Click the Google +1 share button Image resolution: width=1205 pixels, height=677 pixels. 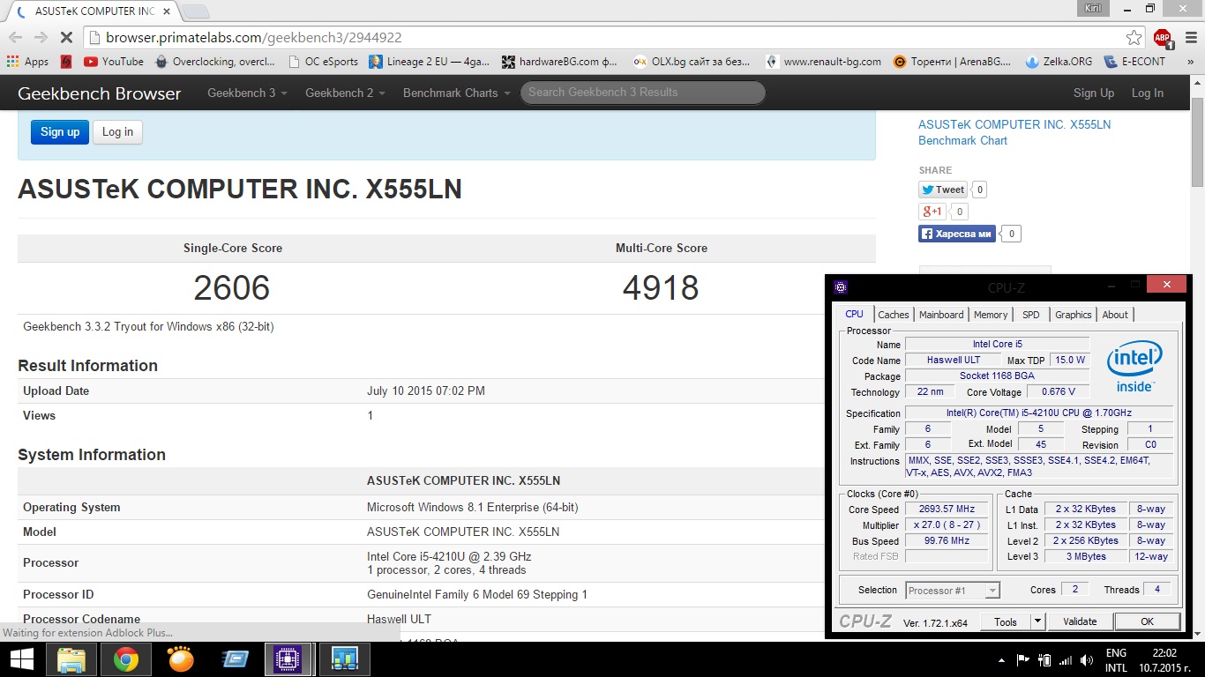pos(933,212)
